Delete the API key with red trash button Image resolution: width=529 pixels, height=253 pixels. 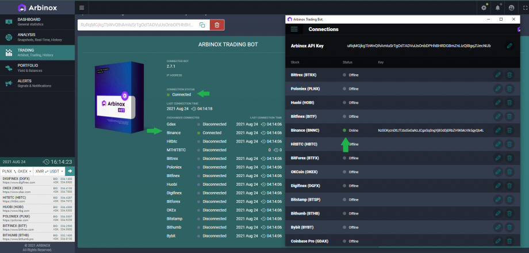coord(217,25)
